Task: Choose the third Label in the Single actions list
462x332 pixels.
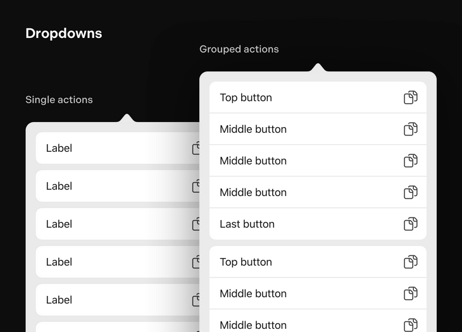Action: click(x=59, y=224)
